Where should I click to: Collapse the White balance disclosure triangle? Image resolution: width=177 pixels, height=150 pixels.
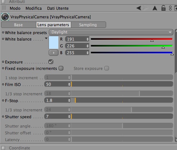tap(46, 38)
